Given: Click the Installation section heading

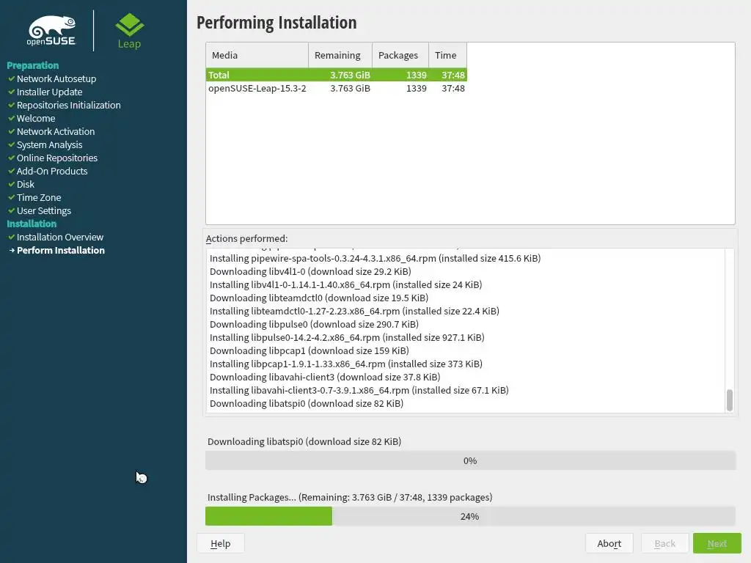Looking at the screenshot, I should pyautogui.click(x=32, y=224).
